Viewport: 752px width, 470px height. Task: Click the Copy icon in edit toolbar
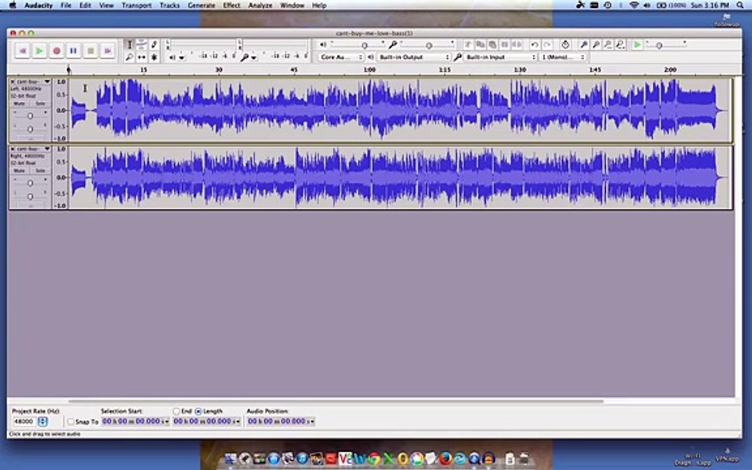pos(480,44)
